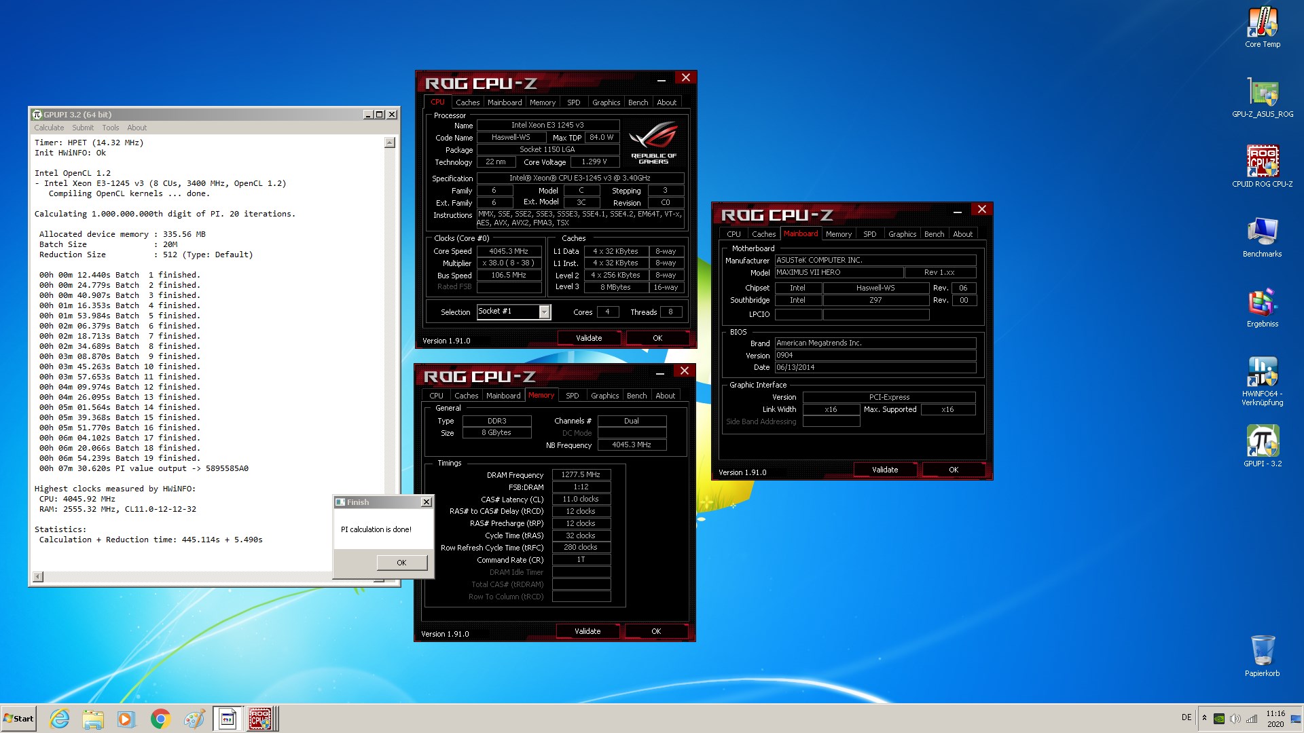The height and width of the screenshot is (733, 1304).
Task: Switch to Memory tab in CPU window
Action: click(543, 102)
